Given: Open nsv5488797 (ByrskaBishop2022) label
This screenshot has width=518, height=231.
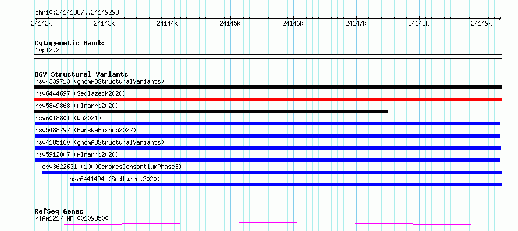Looking at the screenshot, I should pos(86,130).
